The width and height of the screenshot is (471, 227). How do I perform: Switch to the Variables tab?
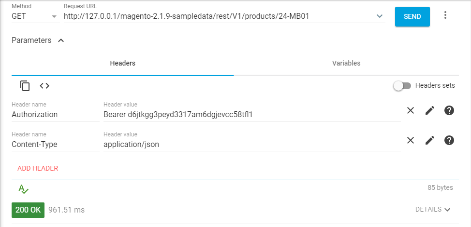346,63
